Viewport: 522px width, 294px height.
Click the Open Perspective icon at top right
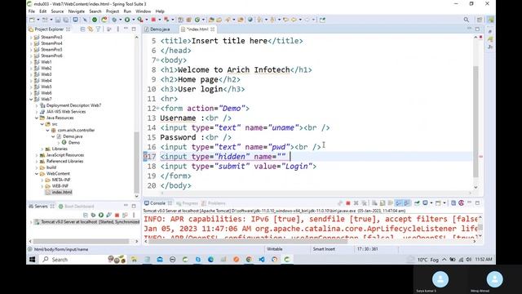pyautogui.click(x=480, y=20)
